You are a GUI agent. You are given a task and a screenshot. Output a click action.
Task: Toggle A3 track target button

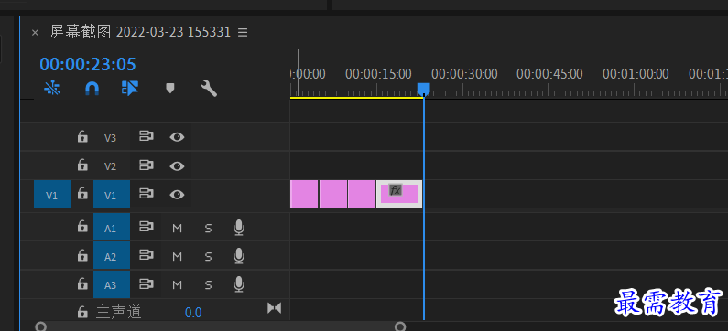[x=112, y=284]
